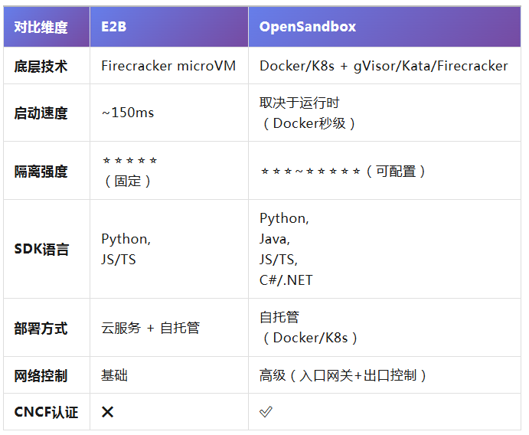Screen dimensions: 529x435
Task: Click the 对比维度 header cell
Action: tap(41, 27)
